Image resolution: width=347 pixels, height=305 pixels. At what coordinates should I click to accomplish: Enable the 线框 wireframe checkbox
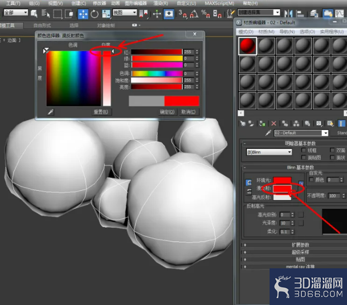(x=304, y=150)
